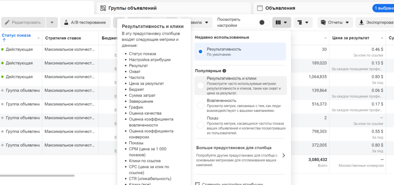This screenshot has width=394, height=185.
Task: Expand Больше предустановок для столбца chevron
Action: 284,155
